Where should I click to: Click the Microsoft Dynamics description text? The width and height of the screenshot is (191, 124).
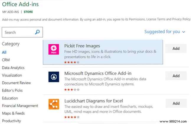pyautogui.click(x=105, y=82)
